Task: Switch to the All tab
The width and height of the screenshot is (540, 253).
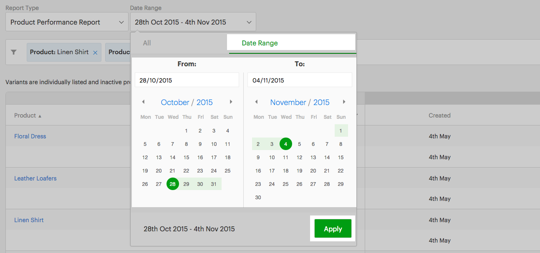Action: pos(147,43)
